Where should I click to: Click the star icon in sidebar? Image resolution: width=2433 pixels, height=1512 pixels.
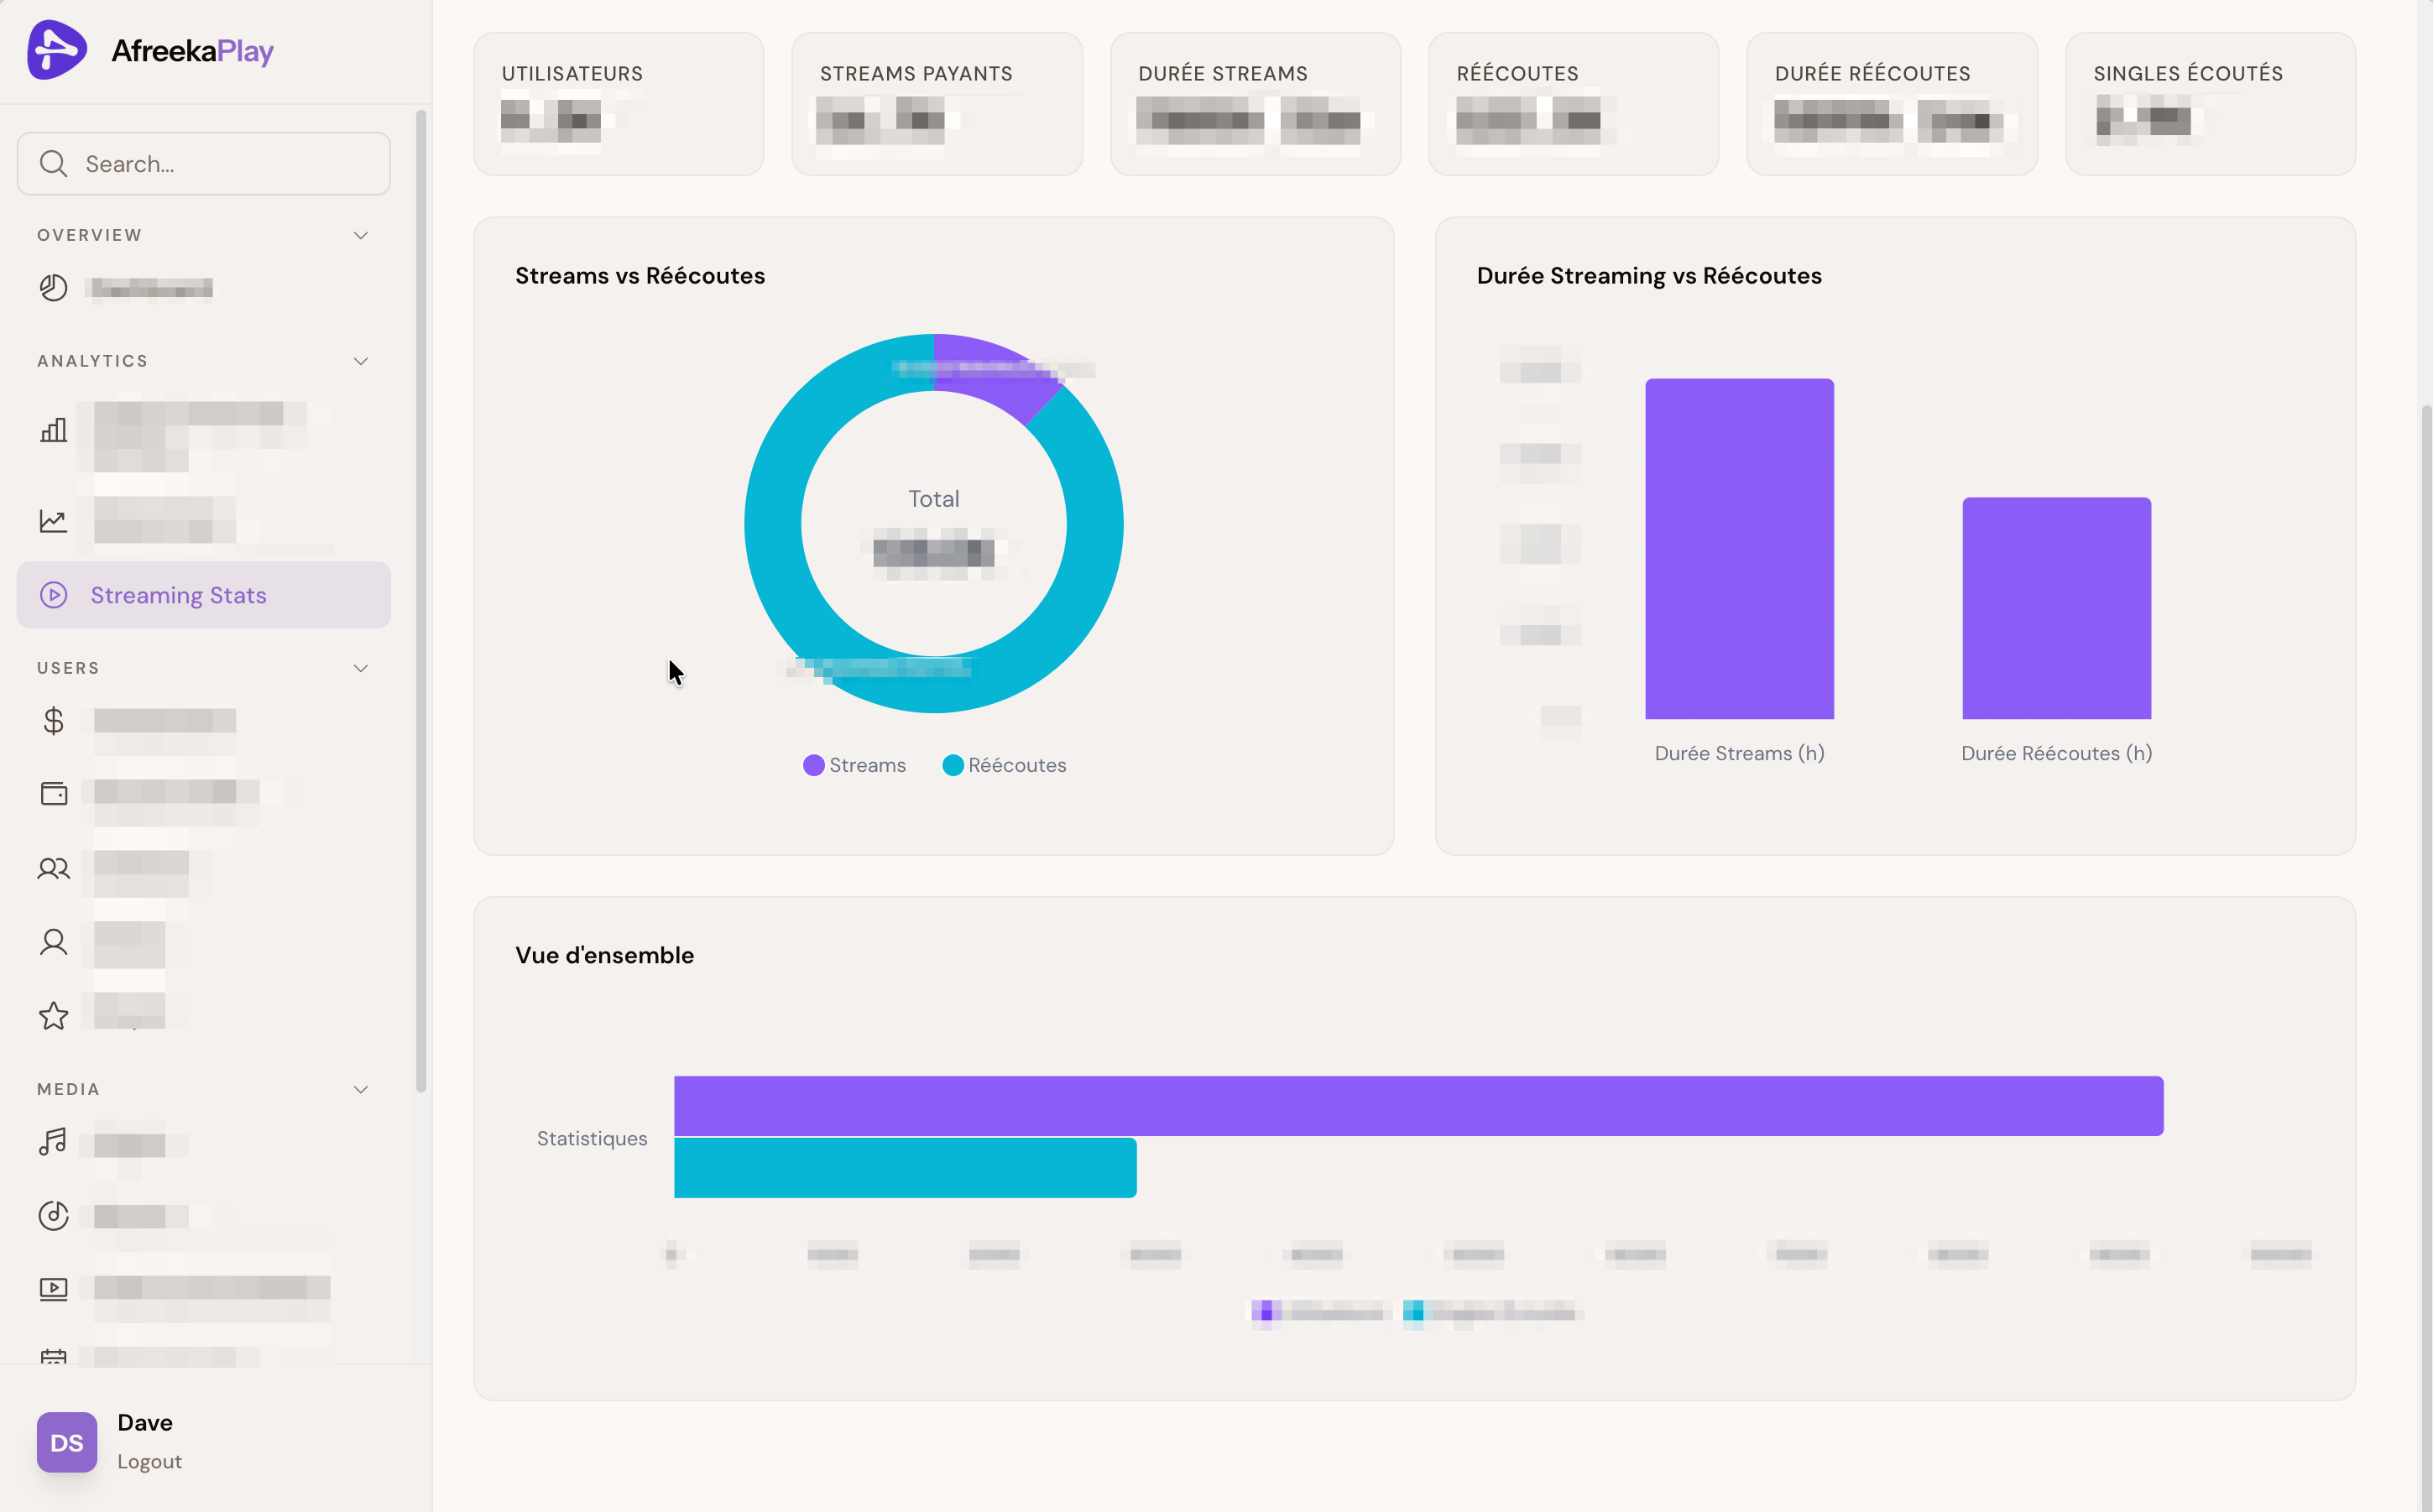[x=53, y=1016]
